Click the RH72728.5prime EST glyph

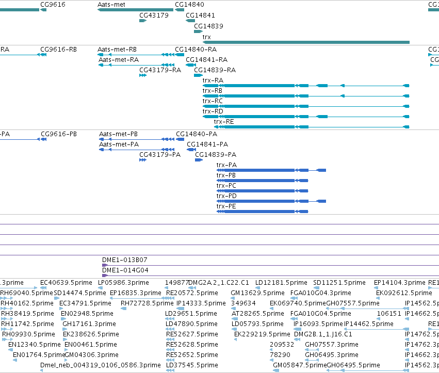point(123,309)
